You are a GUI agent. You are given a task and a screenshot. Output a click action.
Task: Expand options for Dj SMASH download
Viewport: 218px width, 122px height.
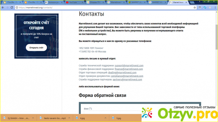[33, 118]
